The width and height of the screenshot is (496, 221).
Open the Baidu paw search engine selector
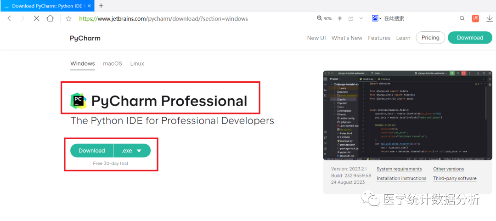pyautogui.click(x=377, y=18)
